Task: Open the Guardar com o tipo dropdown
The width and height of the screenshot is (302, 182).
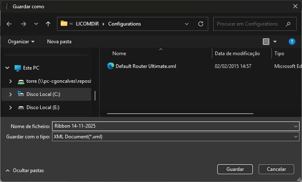Action: point(295,137)
